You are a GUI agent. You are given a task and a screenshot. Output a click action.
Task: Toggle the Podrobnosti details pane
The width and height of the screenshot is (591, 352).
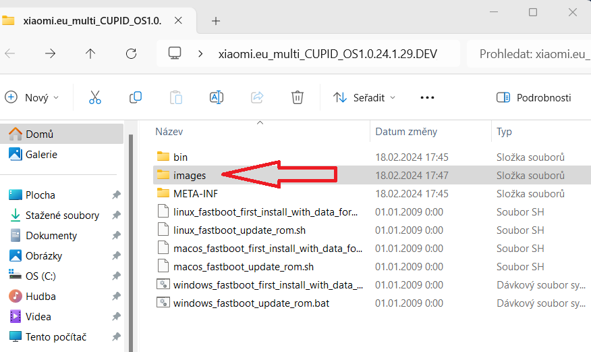pyautogui.click(x=534, y=98)
